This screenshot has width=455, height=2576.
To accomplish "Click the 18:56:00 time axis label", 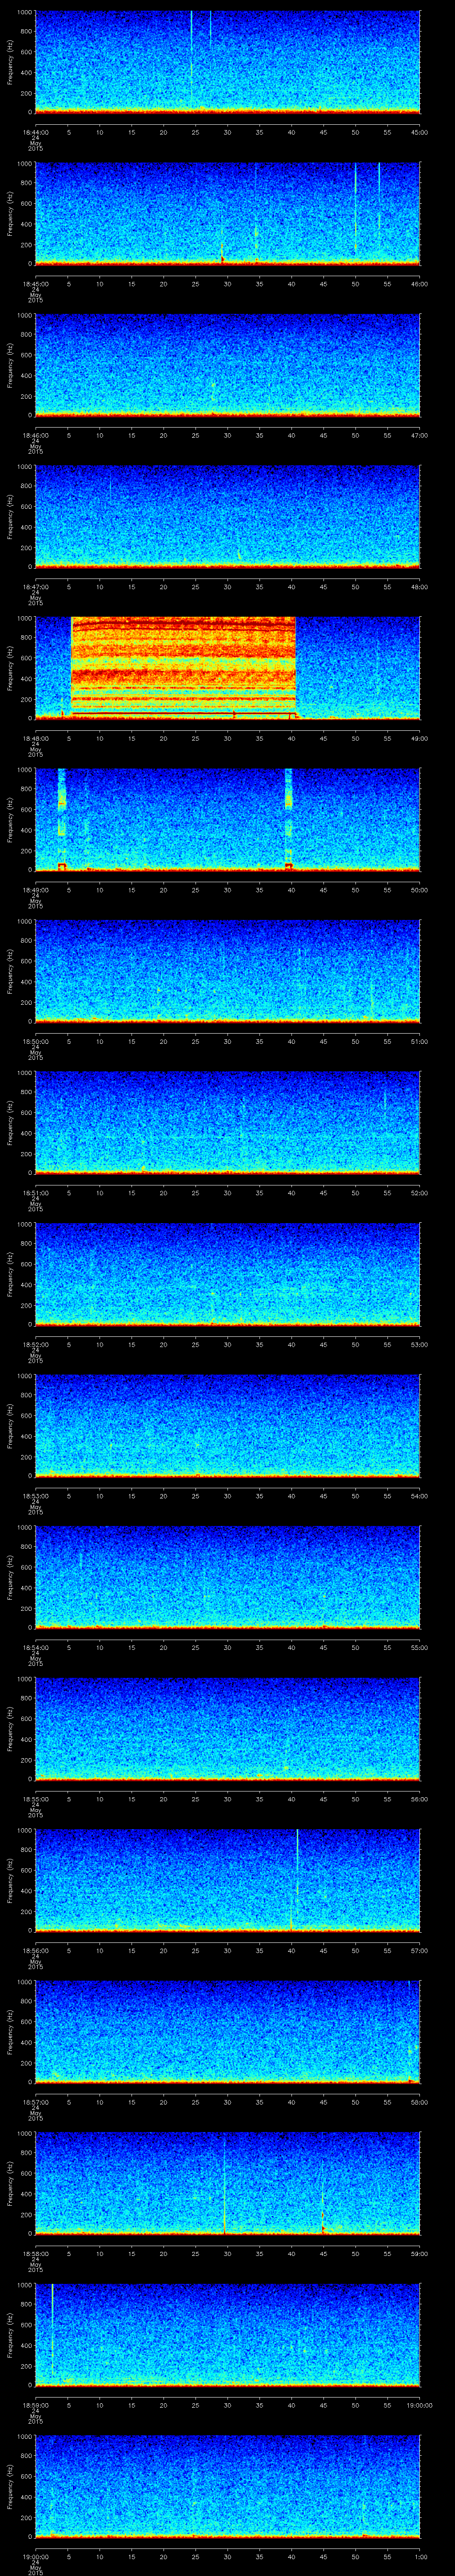I will pos(35,1950).
